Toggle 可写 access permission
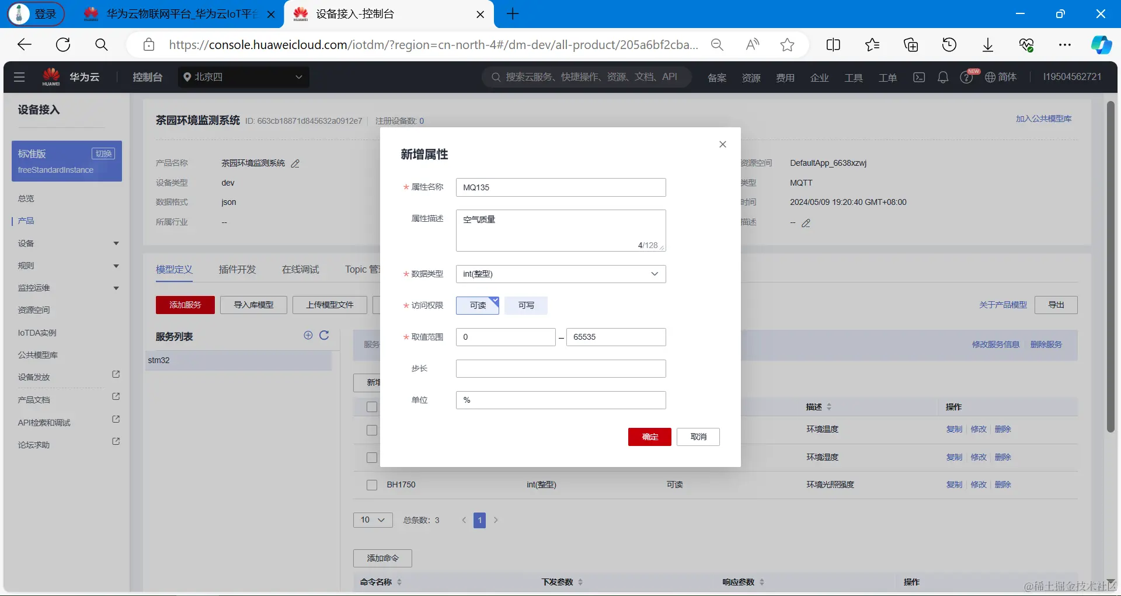Image resolution: width=1121 pixels, height=596 pixels. coord(526,305)
